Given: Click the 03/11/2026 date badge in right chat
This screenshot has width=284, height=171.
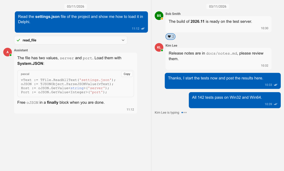Looking at the screenshot, I should 218,6.
